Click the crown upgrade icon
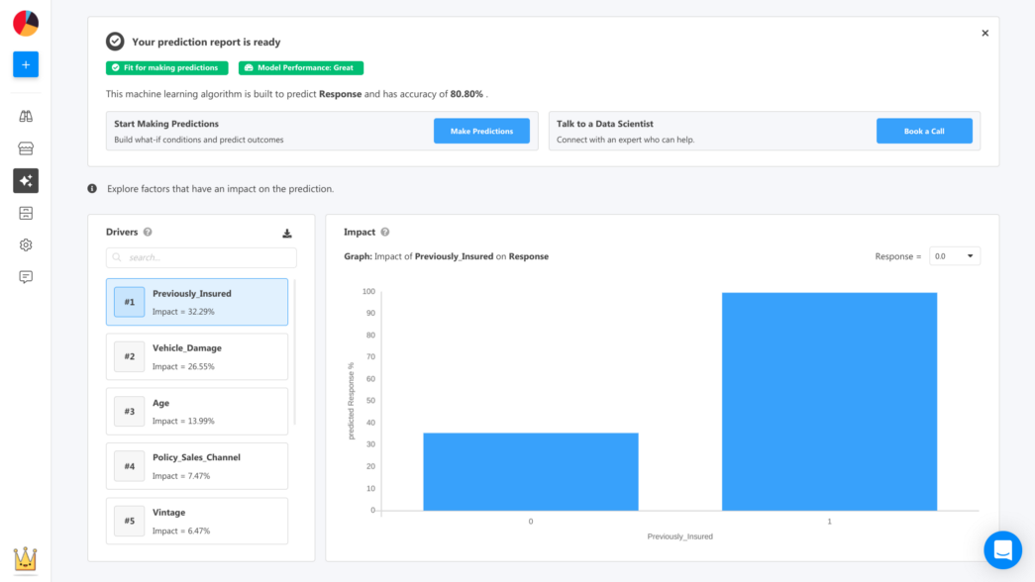The width and height of the screenshot is (1035, 582). (x=25, y=559)
